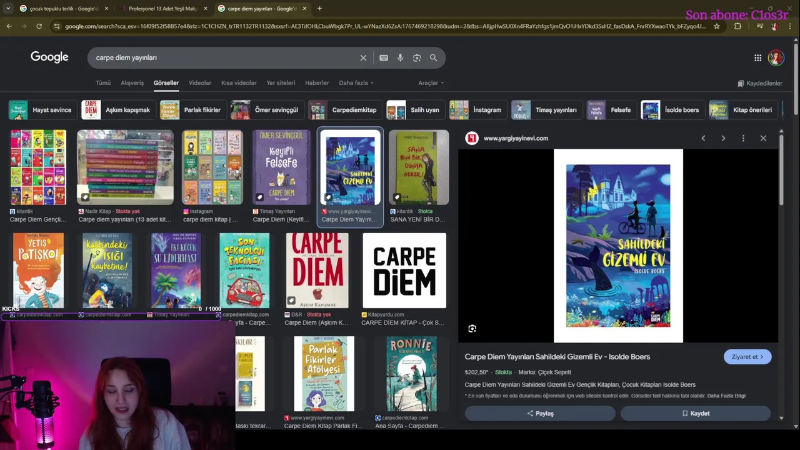The height and width of the screenshot is (450, 800).
Task: Expand the Araçlar tools dropdown
Action: (431, 82)
